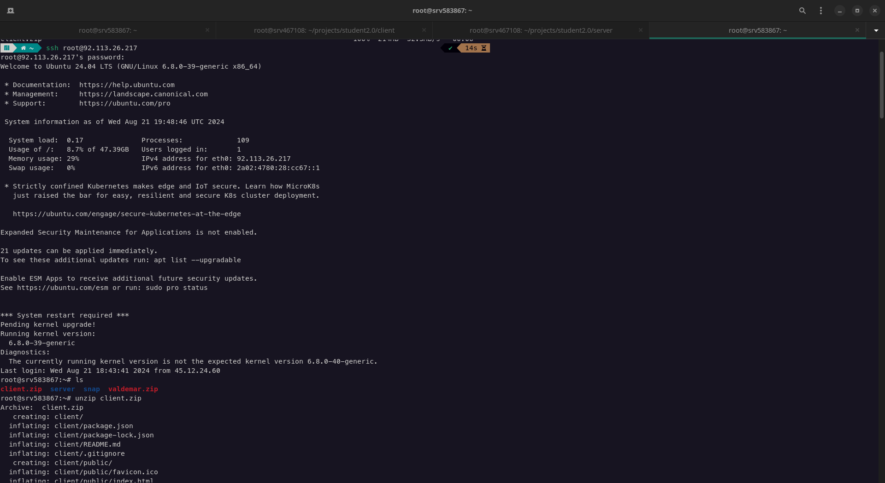This screenshot has width=885, height=483.
Task: Click the 14s hourglass duration badge
Action: point(476,48)
